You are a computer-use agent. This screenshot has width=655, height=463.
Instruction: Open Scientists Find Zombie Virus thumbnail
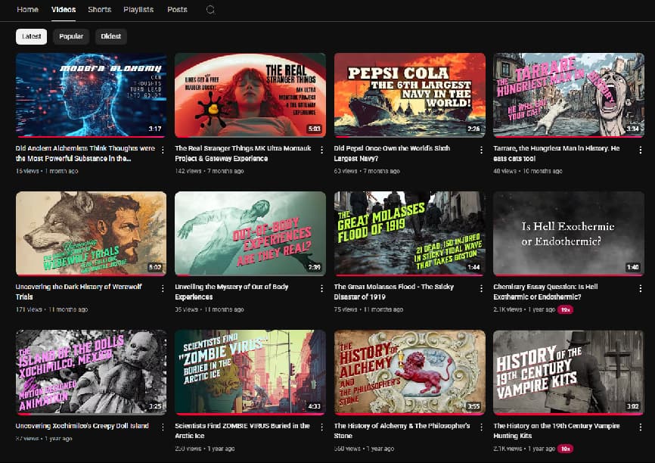[x=250, y=372]
